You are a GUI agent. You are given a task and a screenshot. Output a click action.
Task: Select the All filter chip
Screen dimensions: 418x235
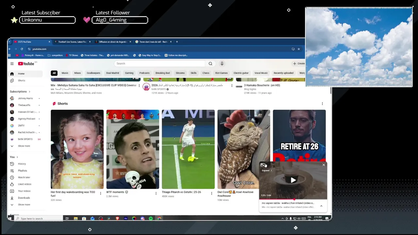point(54,73)
